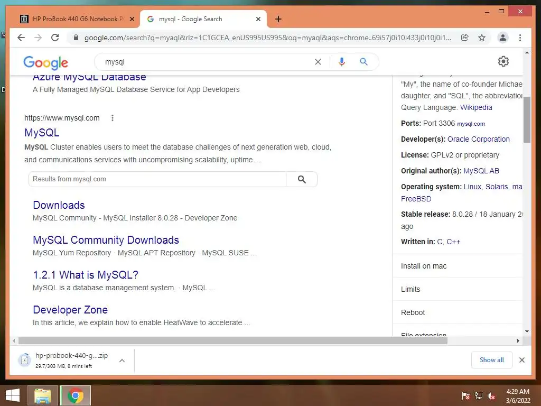The height and width of the screenshot is (406, 541).
Task: Go back to the previous page
Action: pos(21,38)
